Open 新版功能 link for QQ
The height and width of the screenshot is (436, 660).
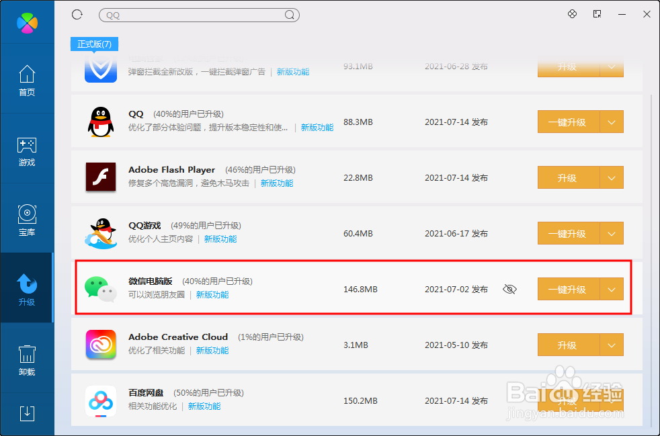pyautogui.click(x=317, y=128)
